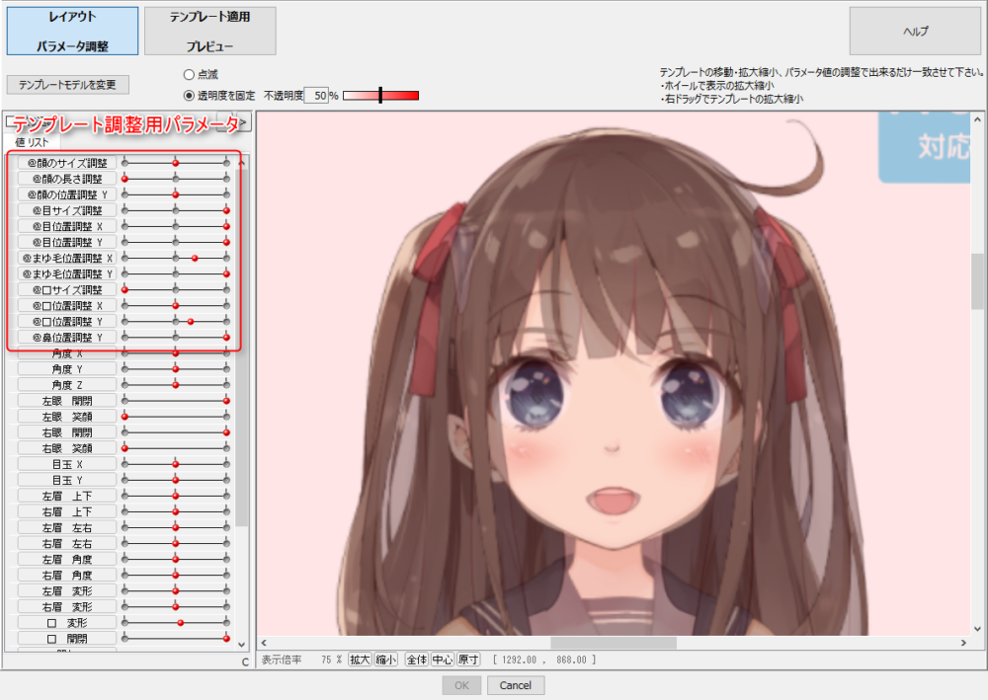Click the 原寸 actual size button

tap(468, 660)
